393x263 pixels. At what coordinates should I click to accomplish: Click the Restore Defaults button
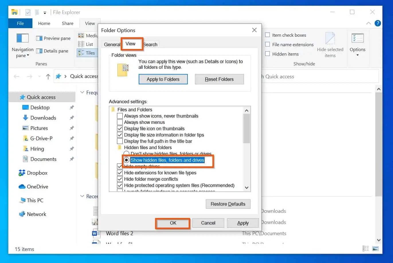(228, 204)
